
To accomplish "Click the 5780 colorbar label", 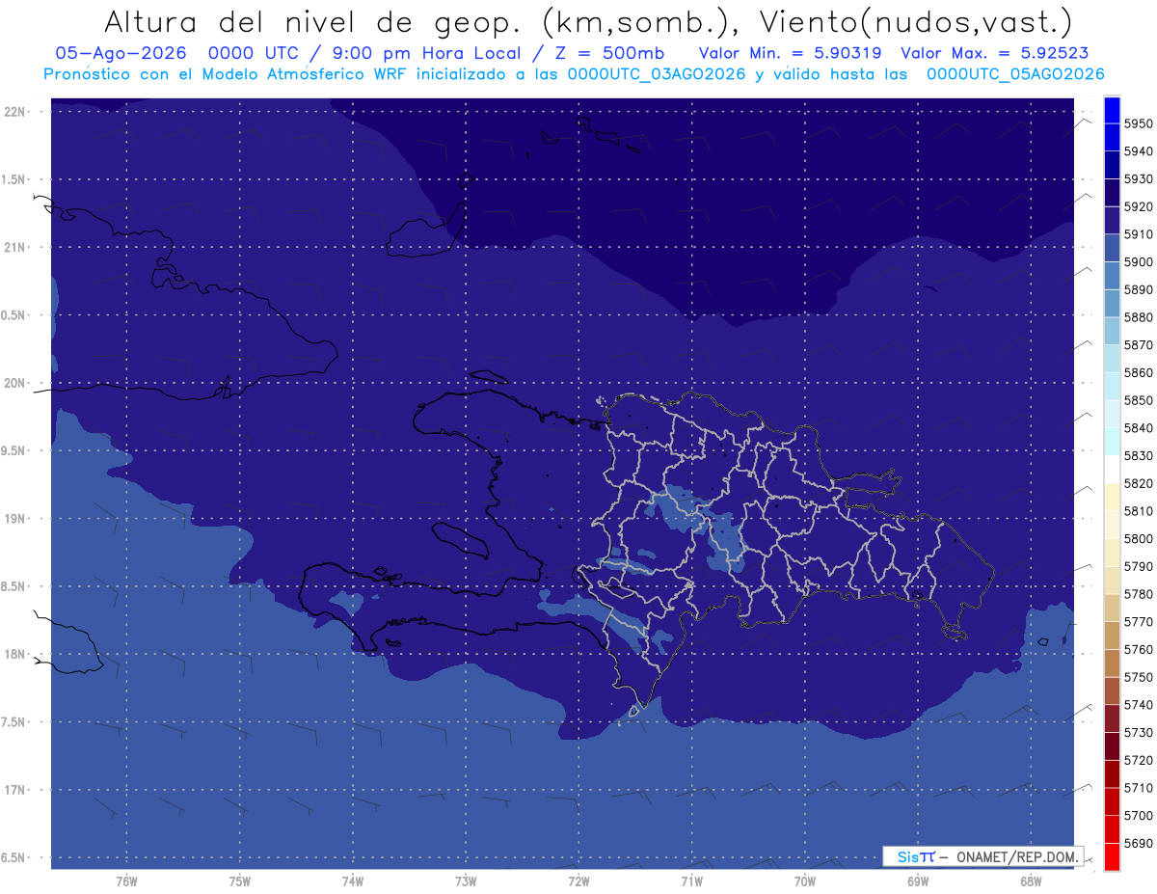I will point(1139,594).
